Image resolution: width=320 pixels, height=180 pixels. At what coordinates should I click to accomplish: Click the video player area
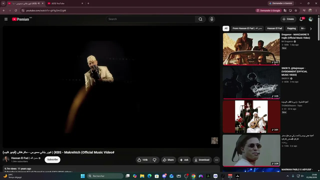[x=111, y=87]
